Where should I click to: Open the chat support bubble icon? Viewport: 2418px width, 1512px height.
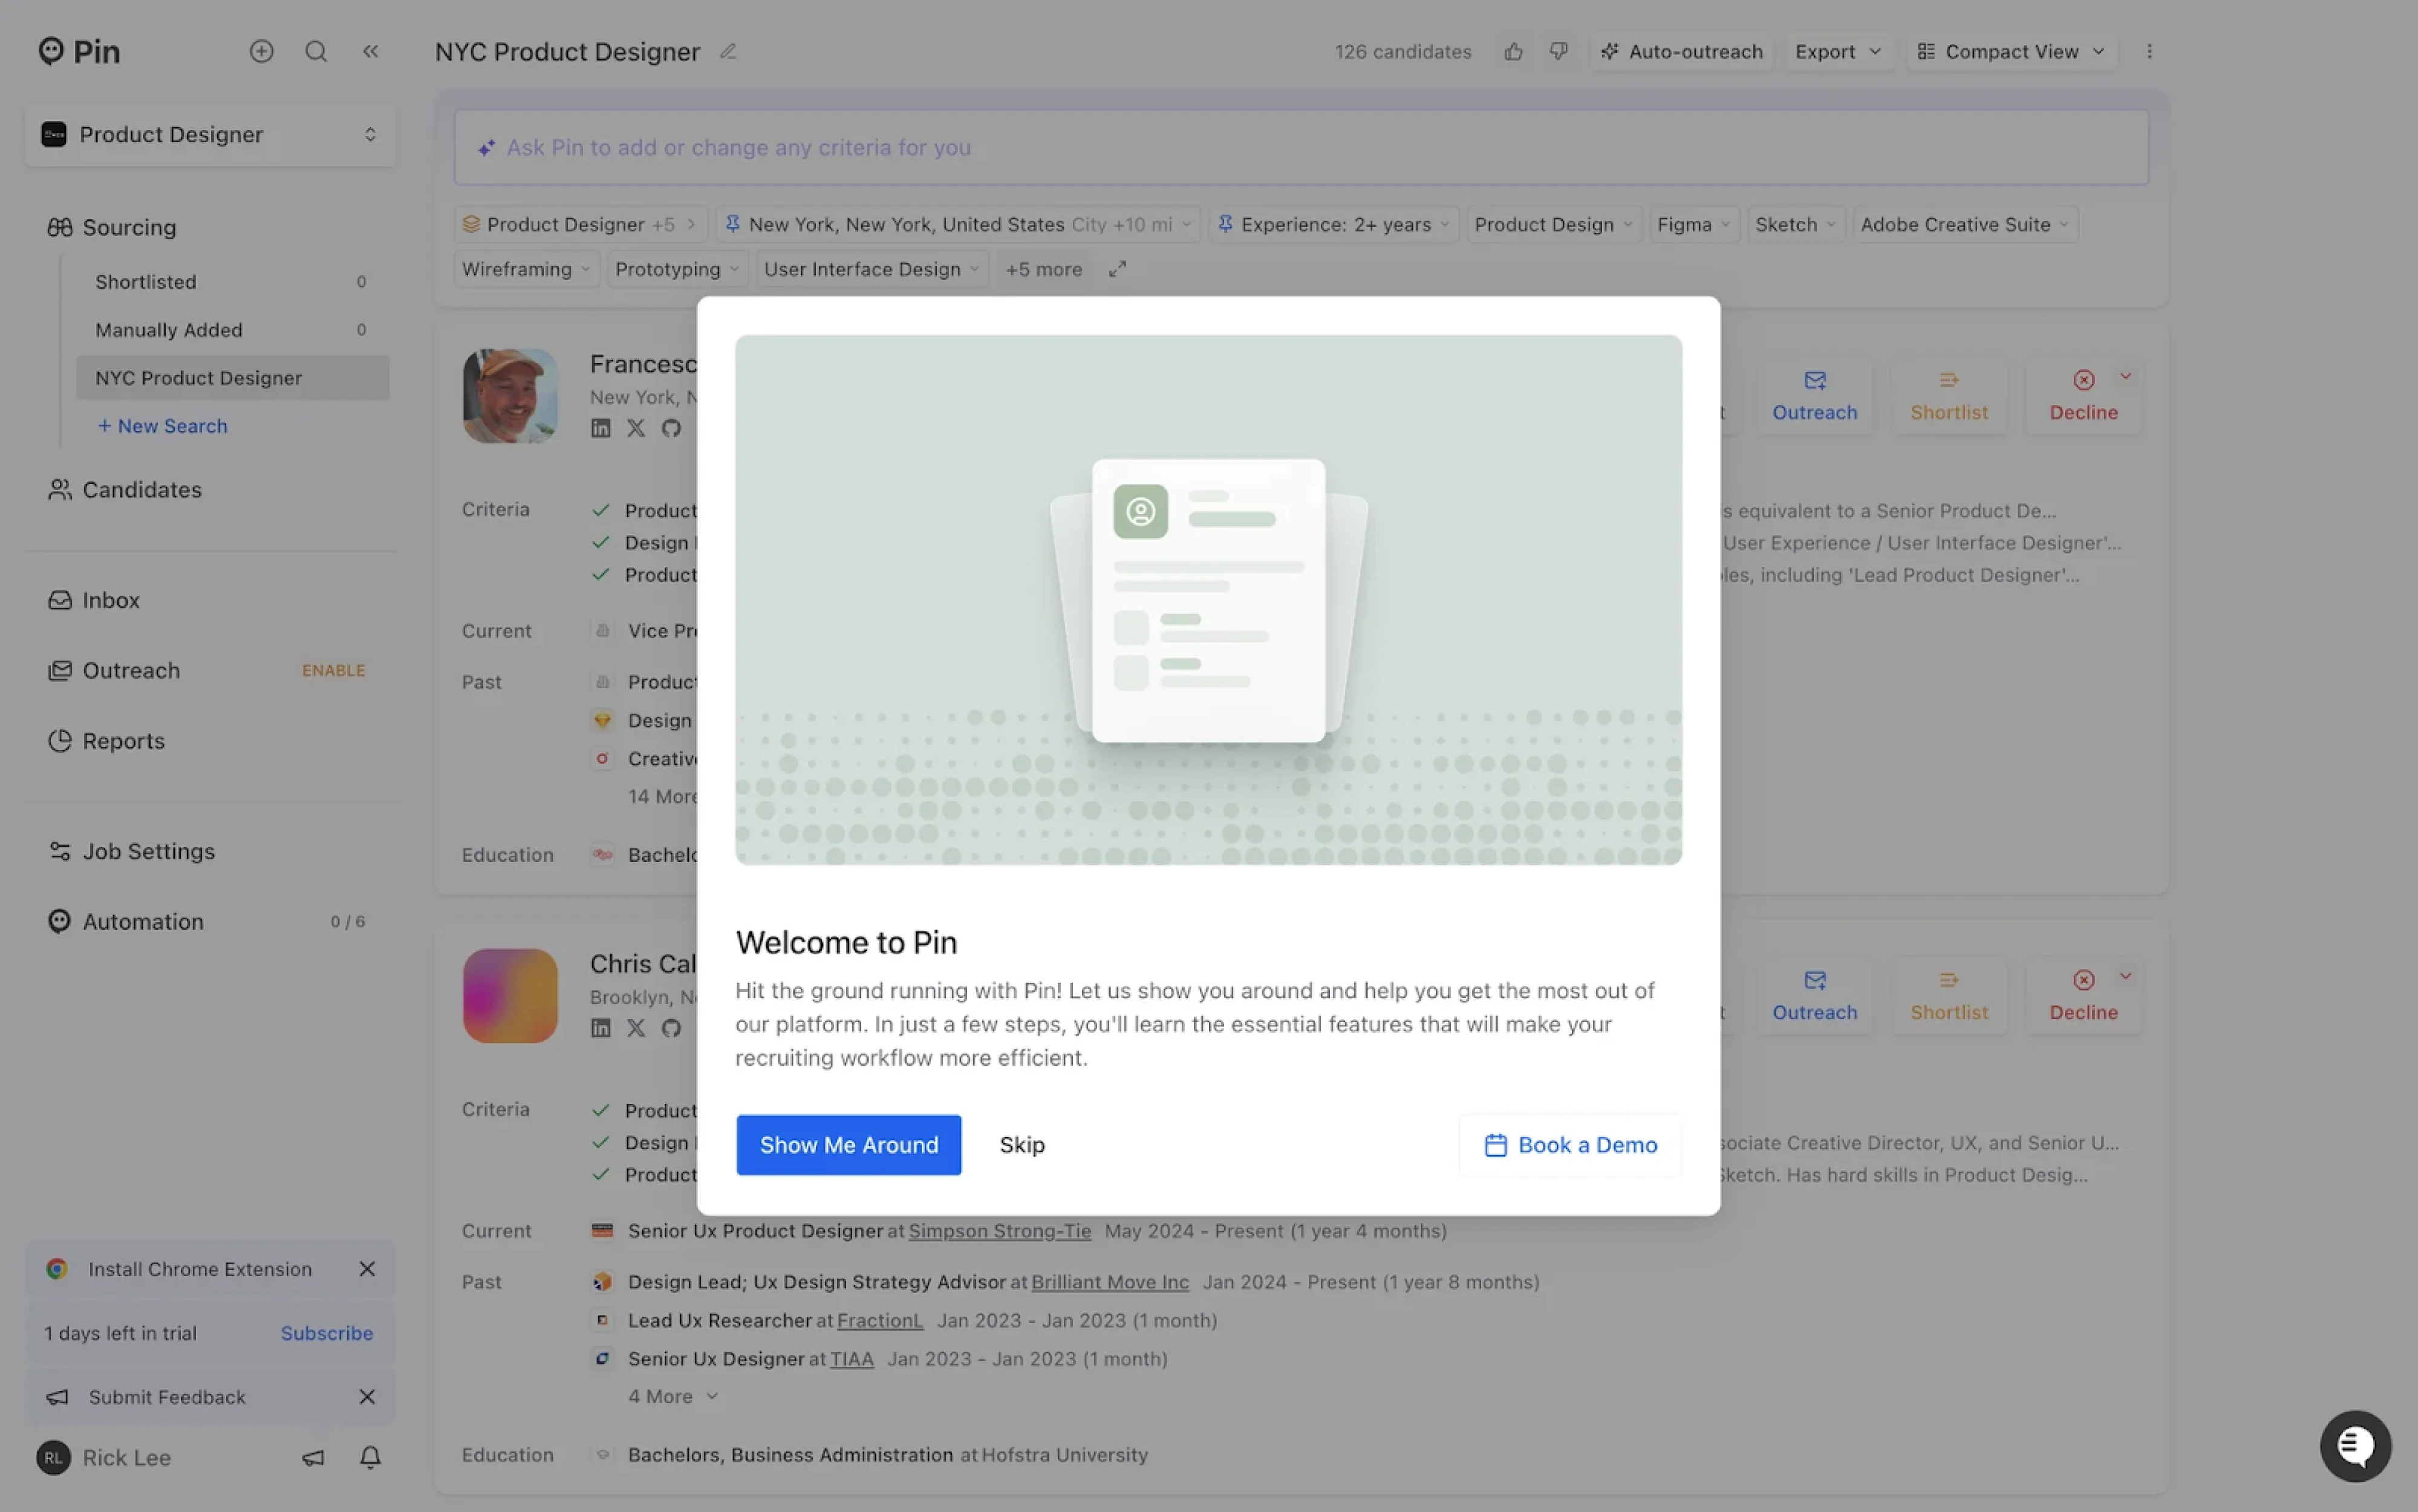coord(2355,1445)
